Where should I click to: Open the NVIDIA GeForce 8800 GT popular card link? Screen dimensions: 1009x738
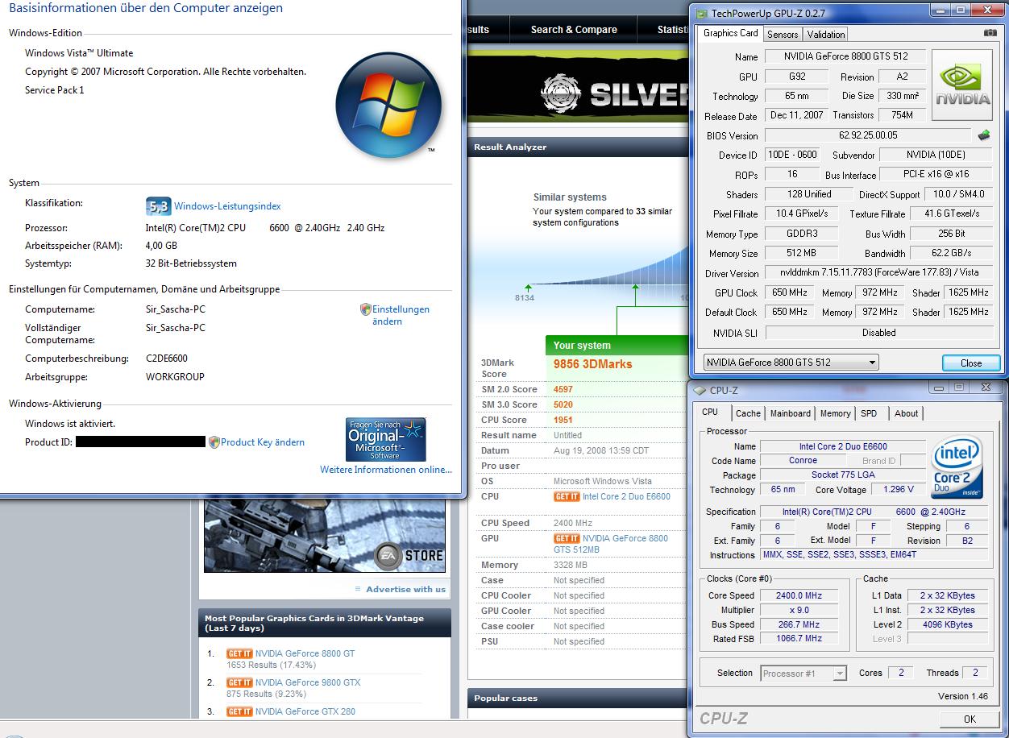(305, 653)
